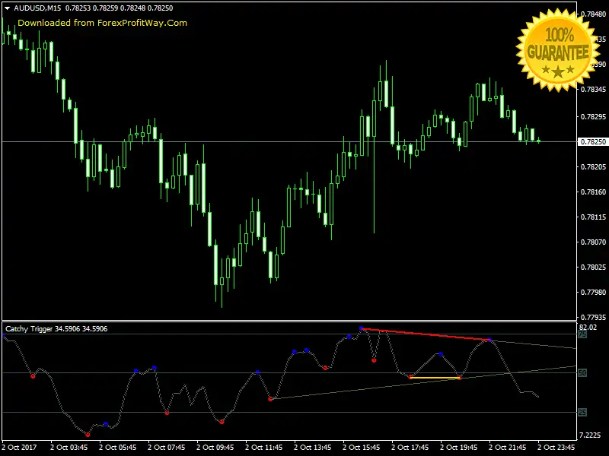Click the 0.77935 price scale label

pyautogui.click(x=593, y=318)
